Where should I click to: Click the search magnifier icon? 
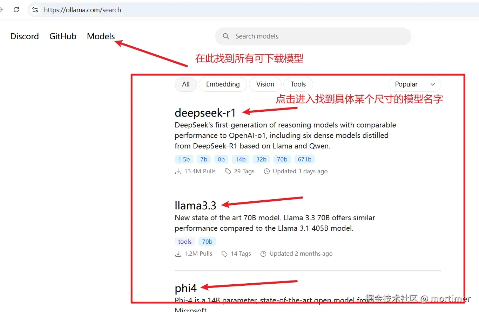(x=226, y=36)
